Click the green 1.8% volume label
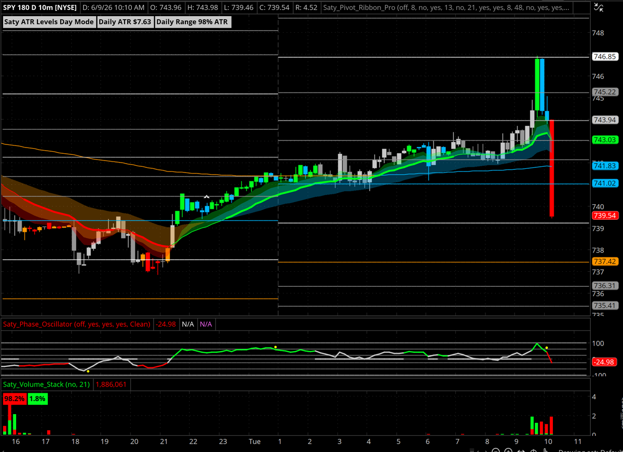 pos(37,399)
